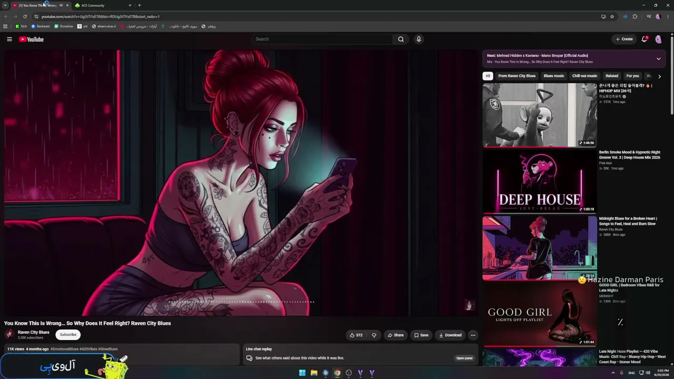Screen dimensions: 674x379
Task: Mute the YouTube tab audio icon
Action: [x=61, y=5]
